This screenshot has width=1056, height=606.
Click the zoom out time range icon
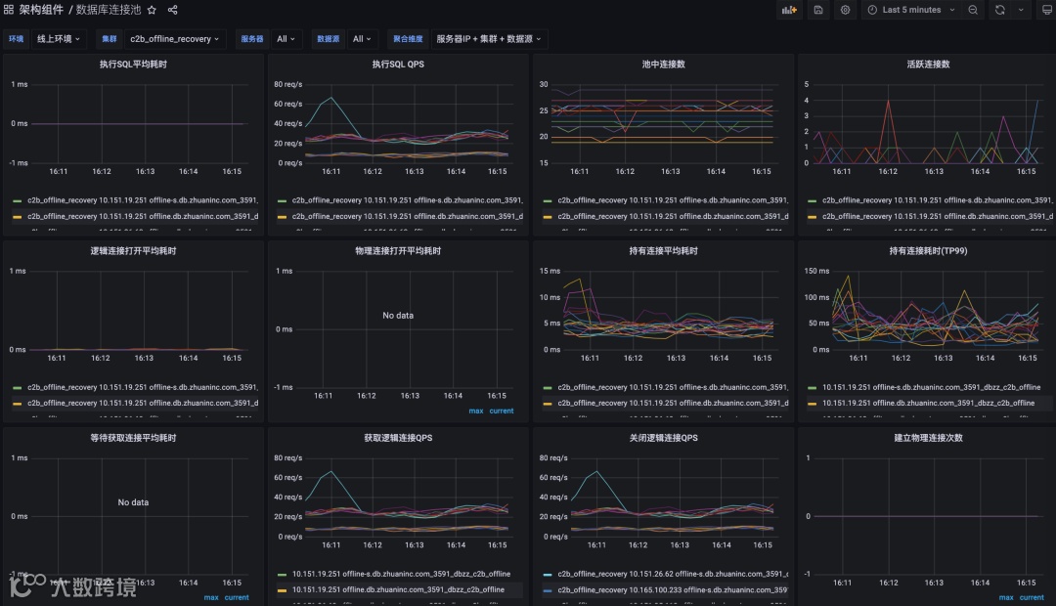(x=973, y=10)
